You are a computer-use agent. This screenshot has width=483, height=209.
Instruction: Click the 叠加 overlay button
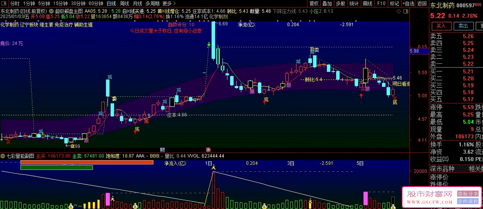click(327, 3)
